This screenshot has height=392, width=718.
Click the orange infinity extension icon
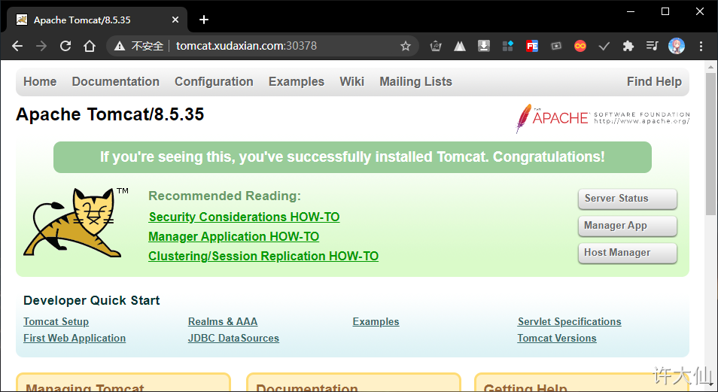pyautogui.click(x=580, y=46)
